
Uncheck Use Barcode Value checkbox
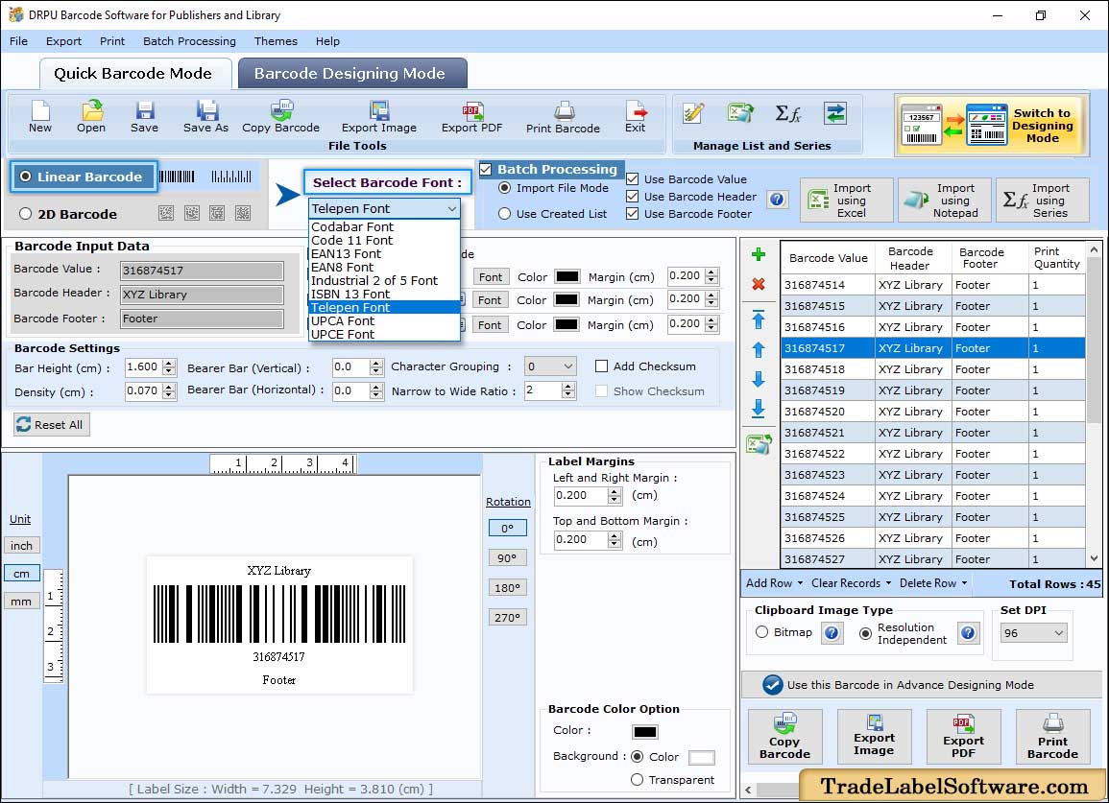(633, 179)
